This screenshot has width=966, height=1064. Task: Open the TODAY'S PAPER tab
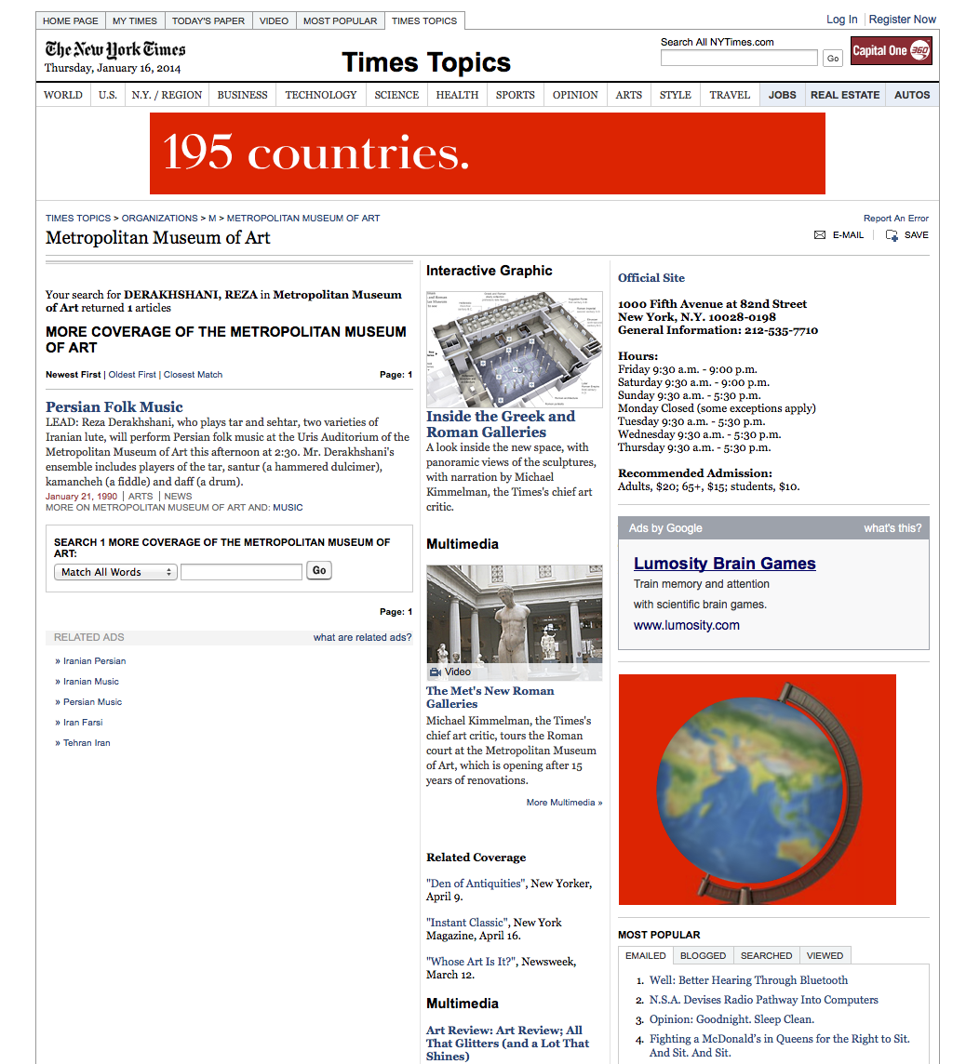pyautogui.click(x=208, y=21)
